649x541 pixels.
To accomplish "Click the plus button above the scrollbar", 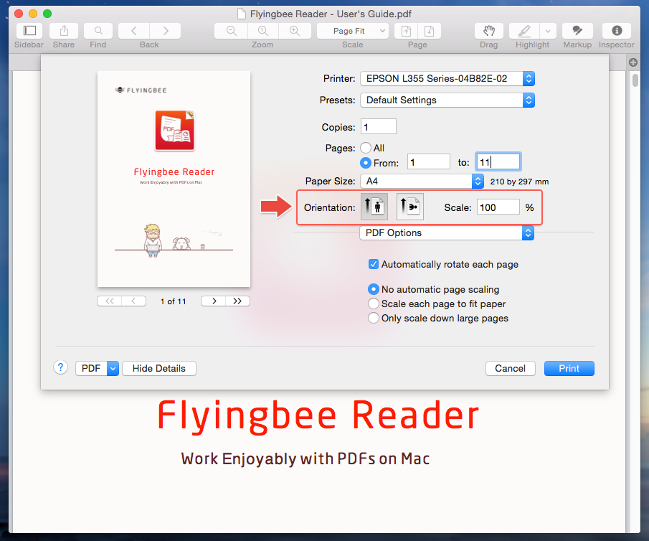I will [x=633, y=62].
